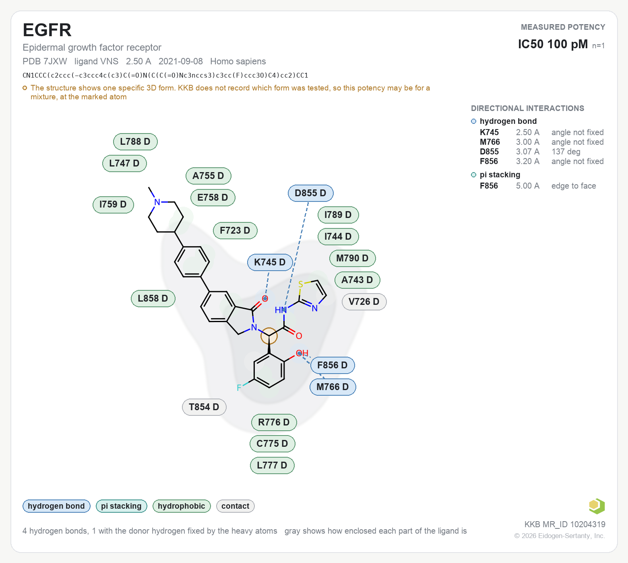
Task: Click the pi stacking bullet circle in the interactions list
Action: 473,175
